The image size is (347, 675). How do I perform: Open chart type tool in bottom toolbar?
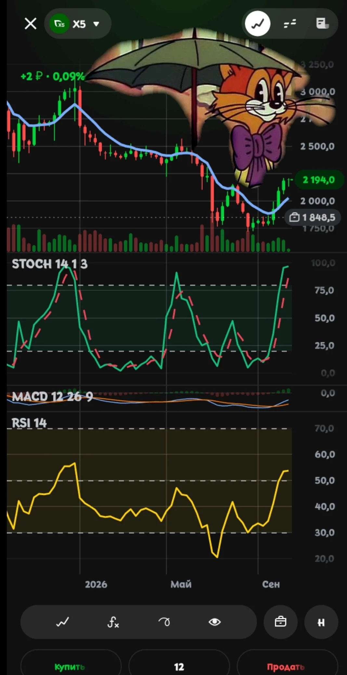62,622
